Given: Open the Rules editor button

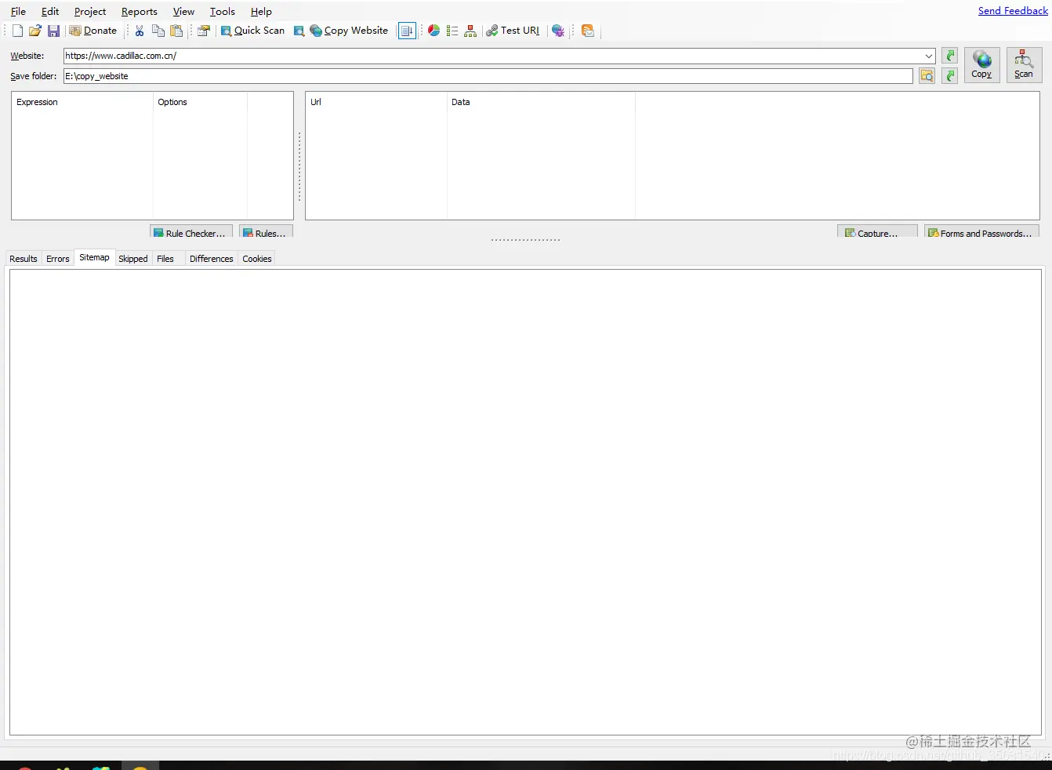Looking at the screenshot, I should [266, 233].
